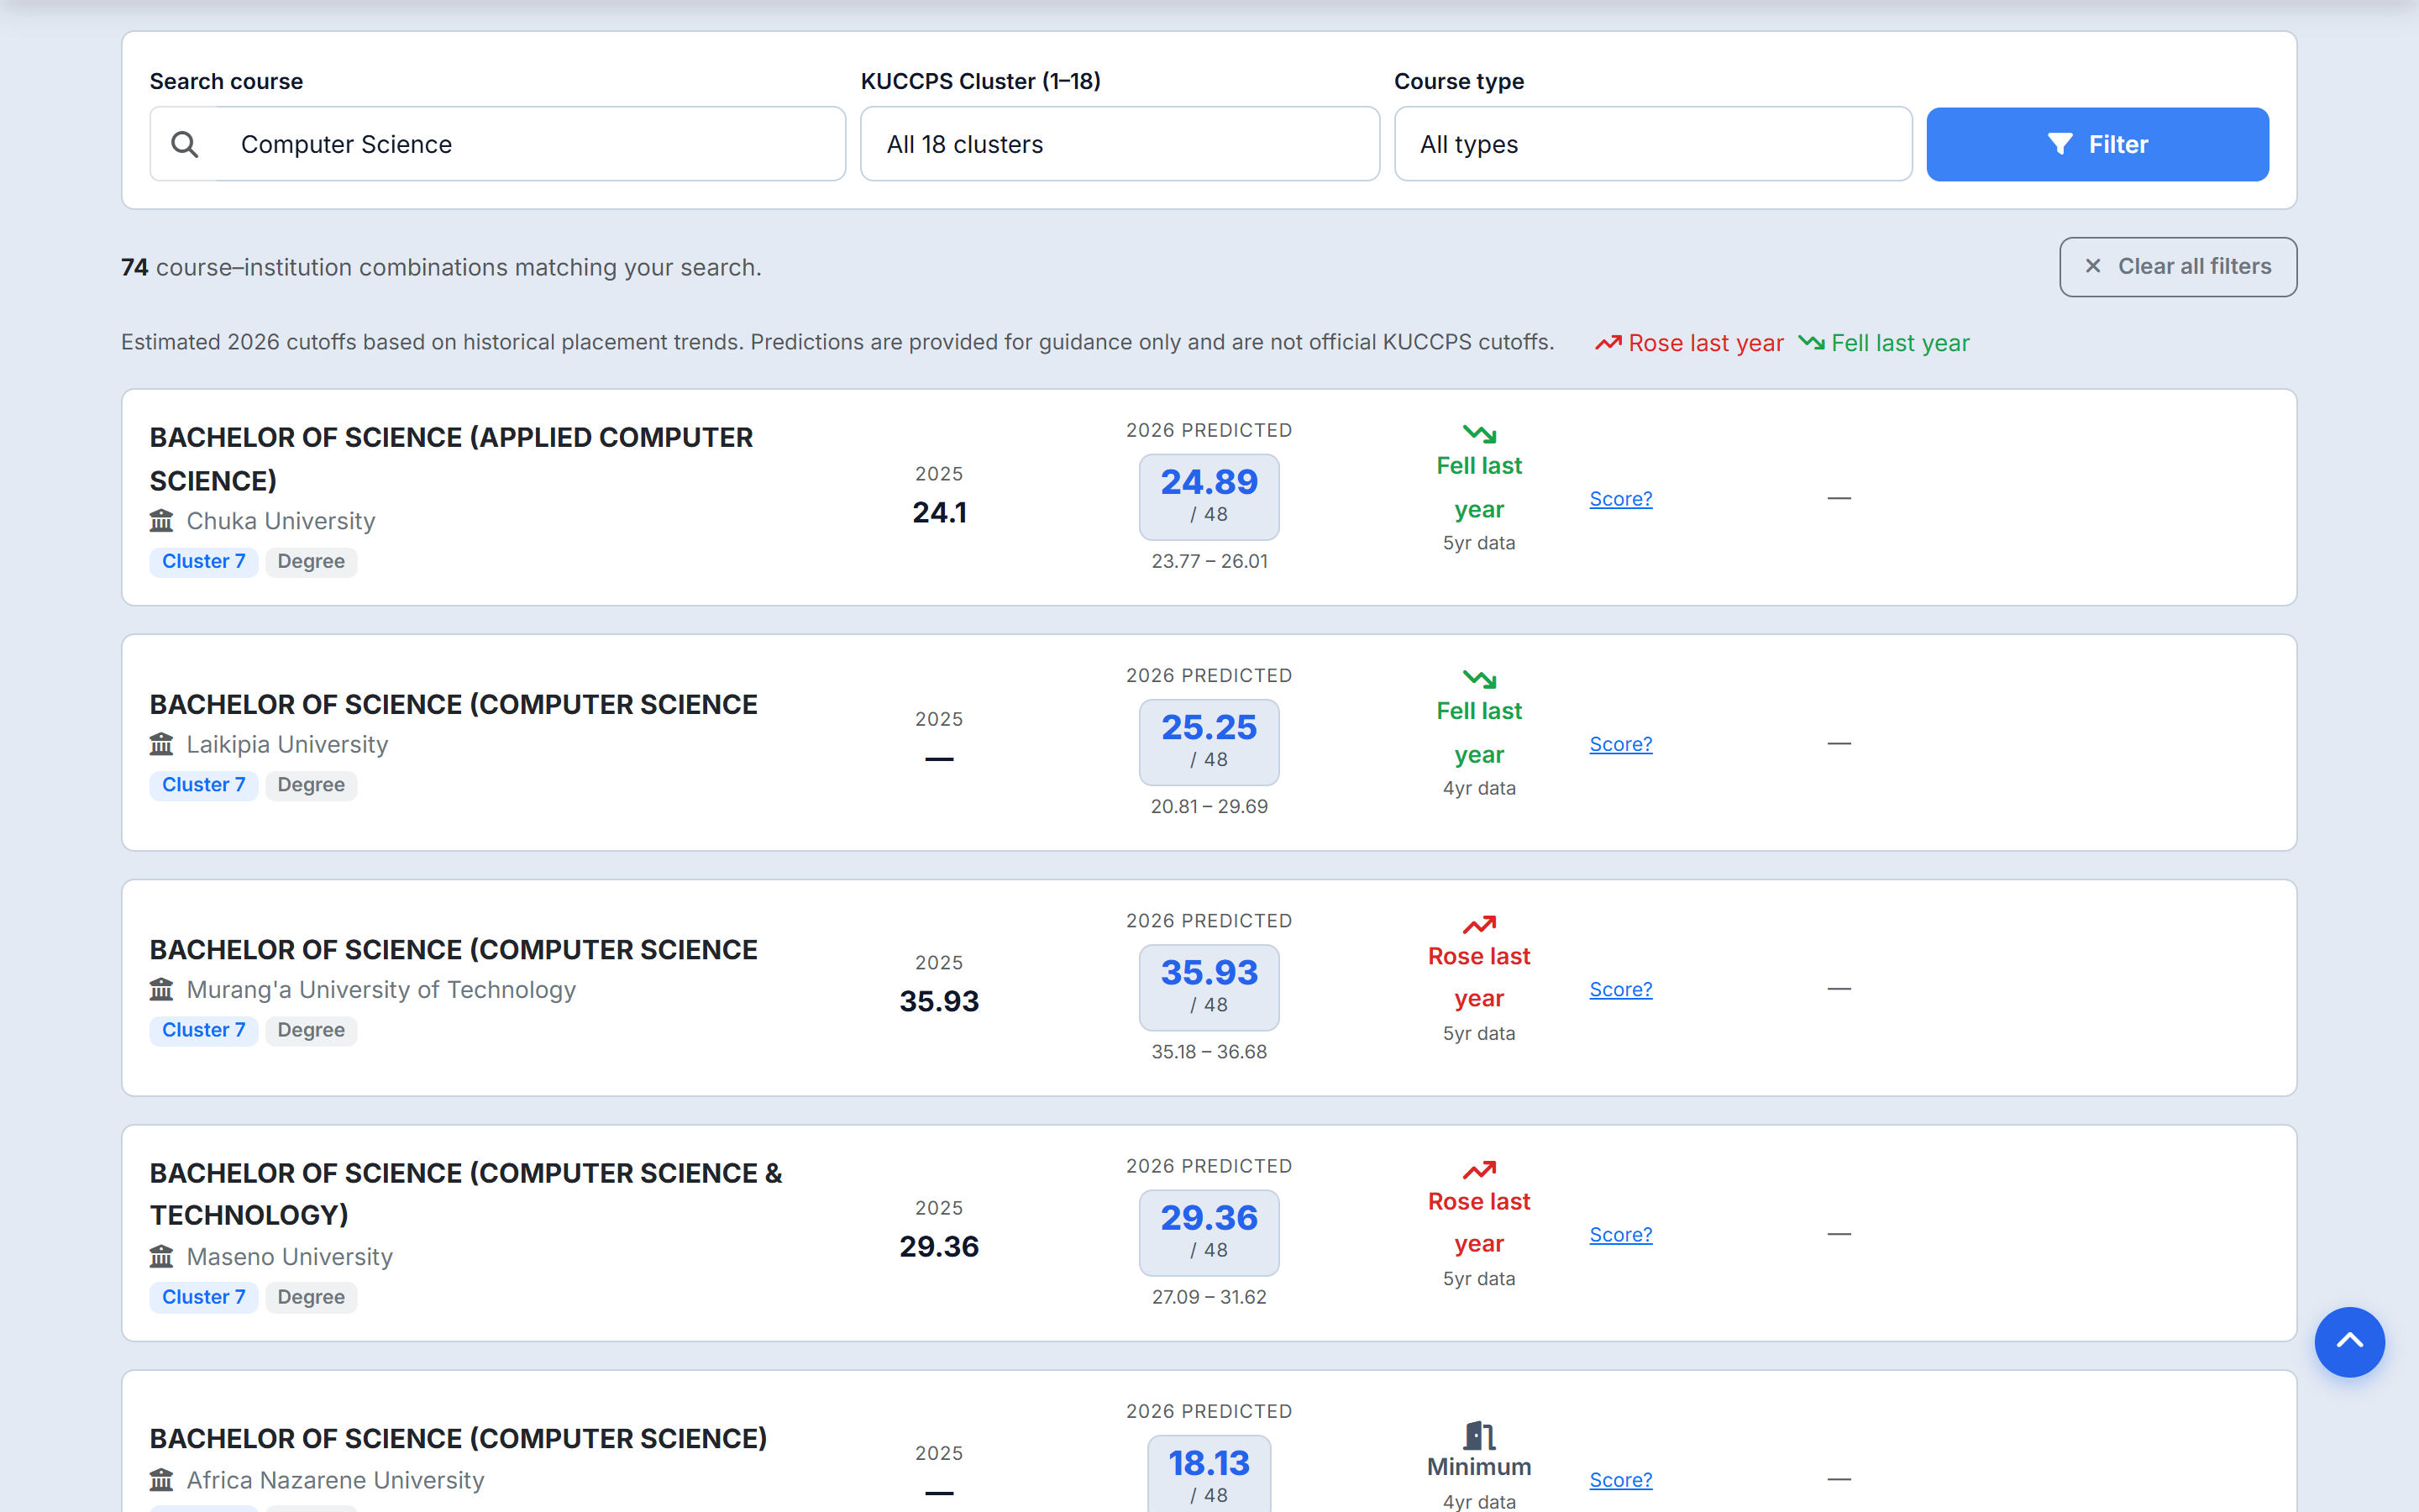Click the Filter button
2419x1512 pixels.
pos(2097,144)
